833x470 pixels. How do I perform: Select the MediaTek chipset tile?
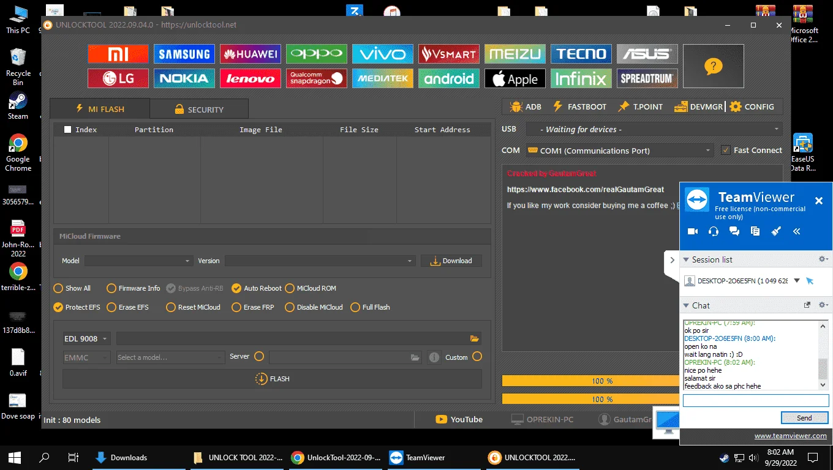click(x=382, y=78)
